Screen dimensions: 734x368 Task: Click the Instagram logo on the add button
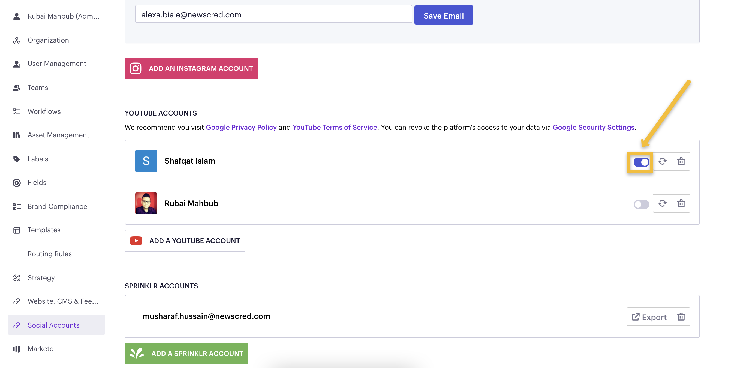click(x=135, y=68)
